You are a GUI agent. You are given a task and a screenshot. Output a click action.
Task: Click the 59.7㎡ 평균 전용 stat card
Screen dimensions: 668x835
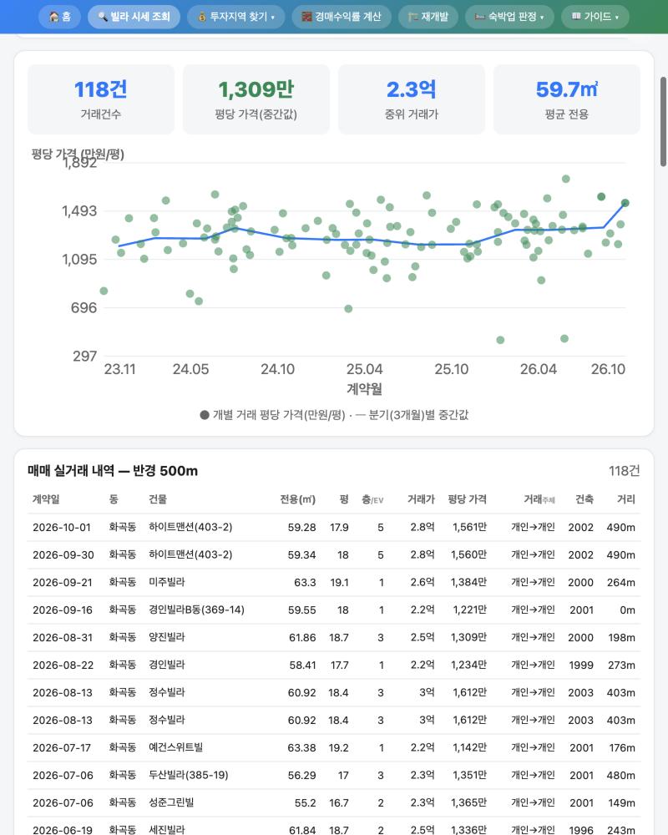point(567,99)
